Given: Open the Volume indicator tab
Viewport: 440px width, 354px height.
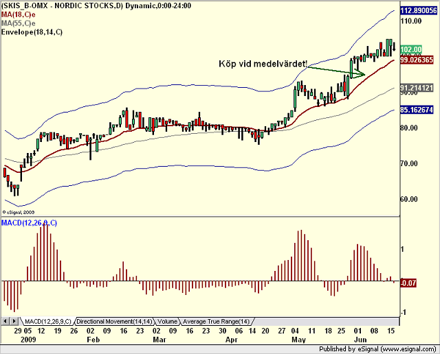Looking at the screenshot, I should point(167,321).
